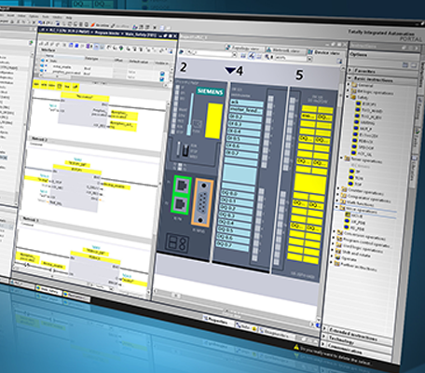The height and width of the screenshot is (373, 425).
Task: Select the Conversion operations folder
Action: tap(362, 235)
